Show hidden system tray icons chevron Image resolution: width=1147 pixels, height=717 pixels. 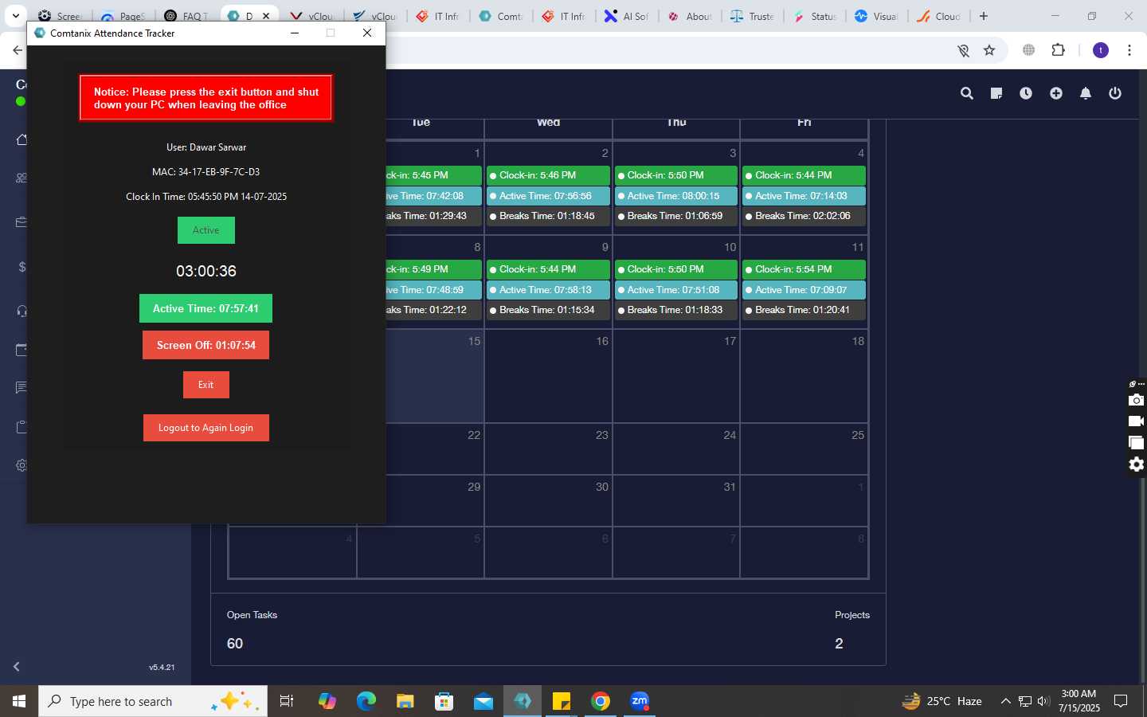click(x=1005, y=701)
